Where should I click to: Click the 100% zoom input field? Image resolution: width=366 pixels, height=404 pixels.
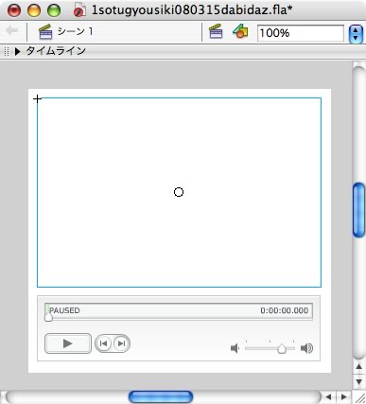(301, 33)
